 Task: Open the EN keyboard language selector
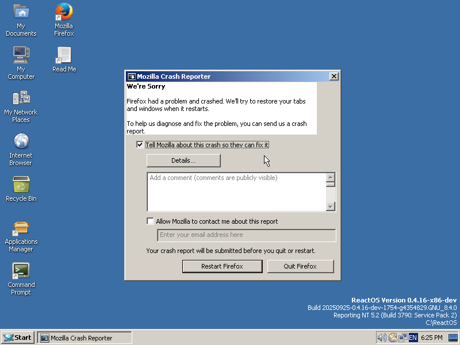point(413,338)
